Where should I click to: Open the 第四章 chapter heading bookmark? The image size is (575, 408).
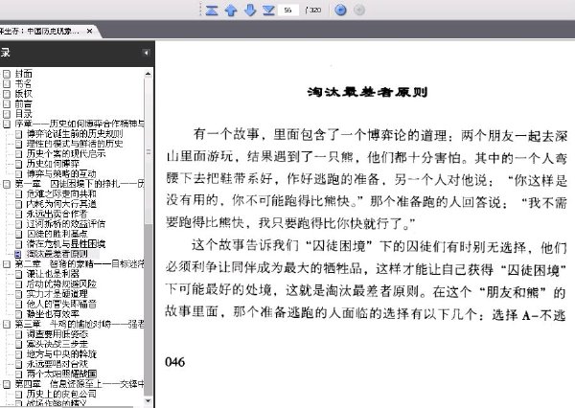pyautogui.click(x=80, y=384)
